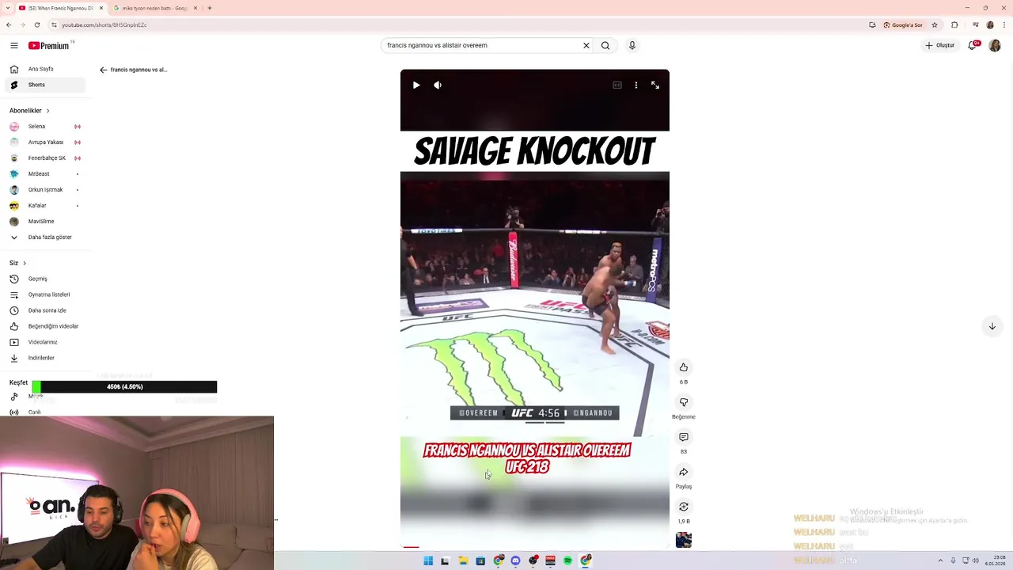Open Discord from the taskbar
Screen dimensions: 1013x570
[x=515, y=560]
